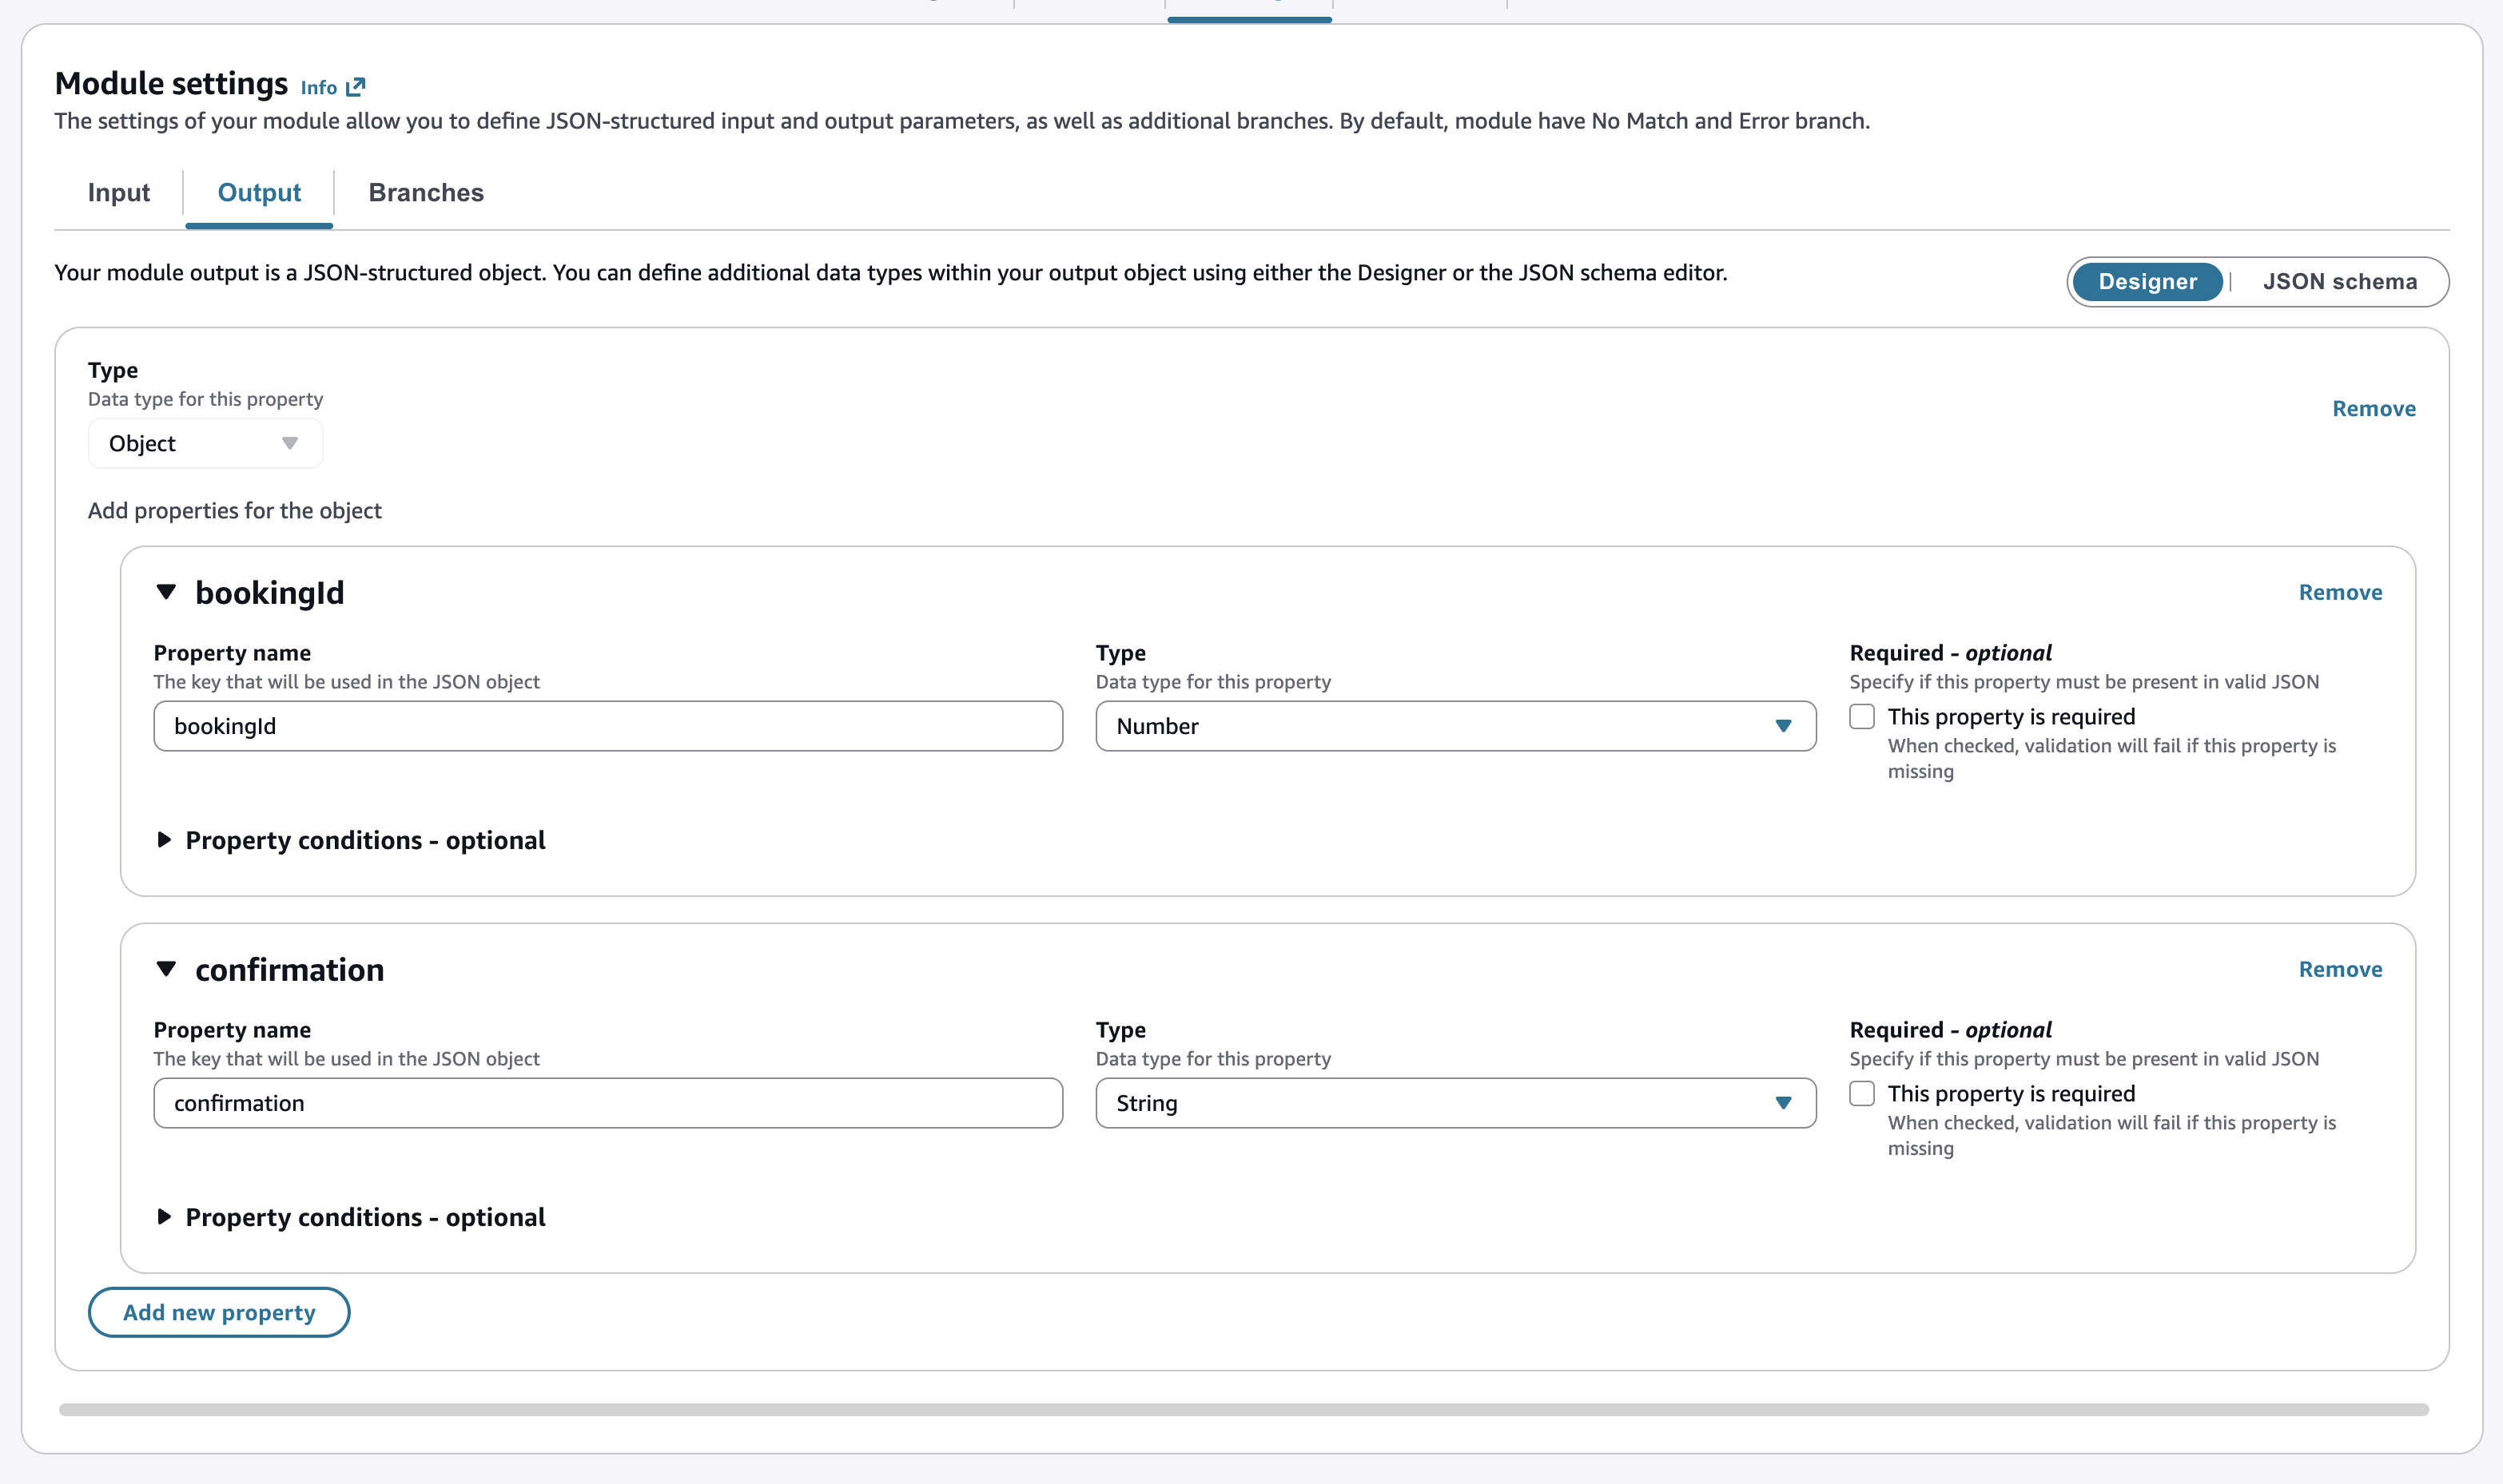Image resolution: width=2503 pixels, height=1484 pixels.
Task: Click the confirmation section heading text
Action: 289,970
